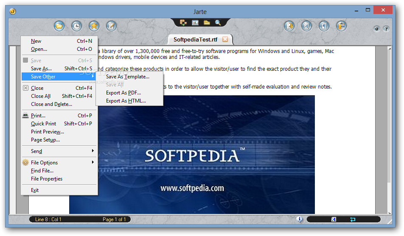Expand the File Options submenu
The image size is (404, 236).
click(60, 163)
